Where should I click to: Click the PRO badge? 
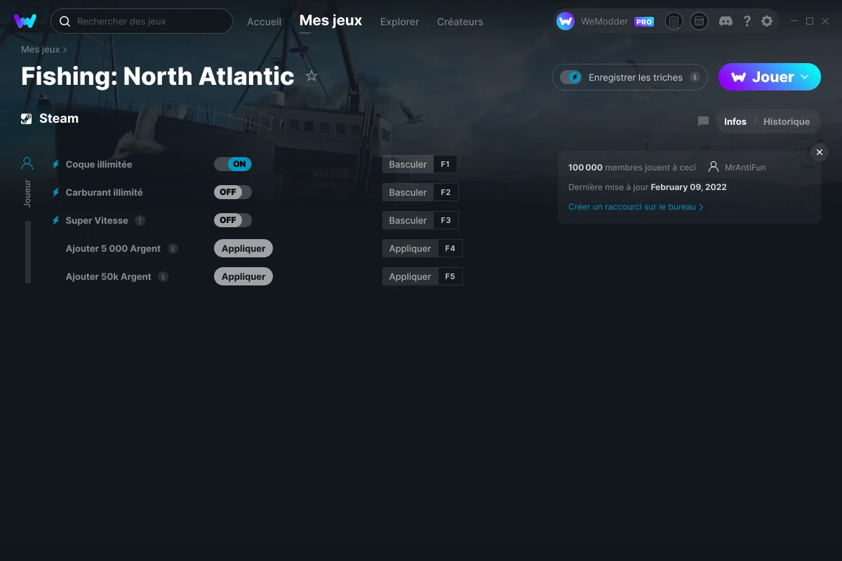coord(644,22)
